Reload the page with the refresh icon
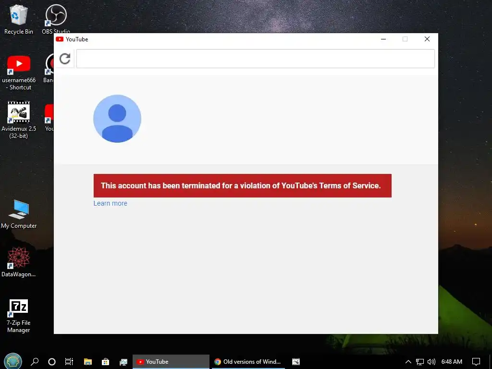Viewport: 492px width, 369px height. [x=65, y=59]
